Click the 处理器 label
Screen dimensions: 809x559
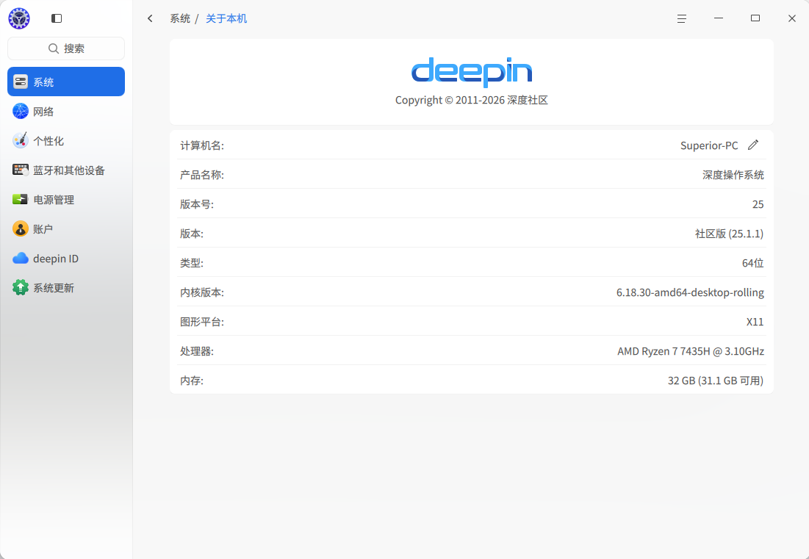click(x=197, y=351)
